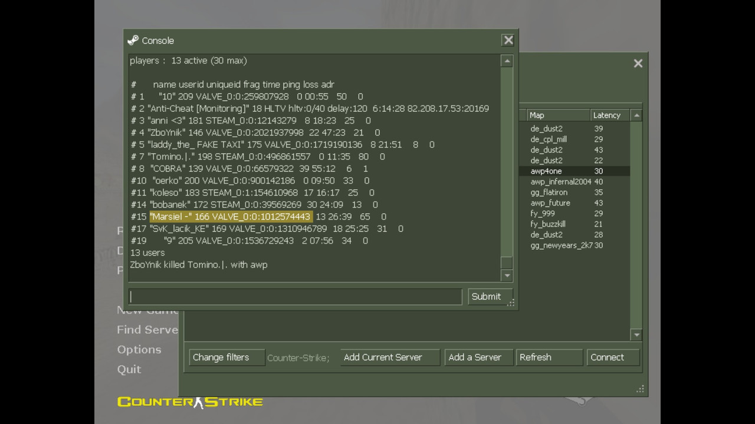755x424 pixels.
Task: Click "players : 13 active (30 max)" line
Action: (x=188, y=61)
